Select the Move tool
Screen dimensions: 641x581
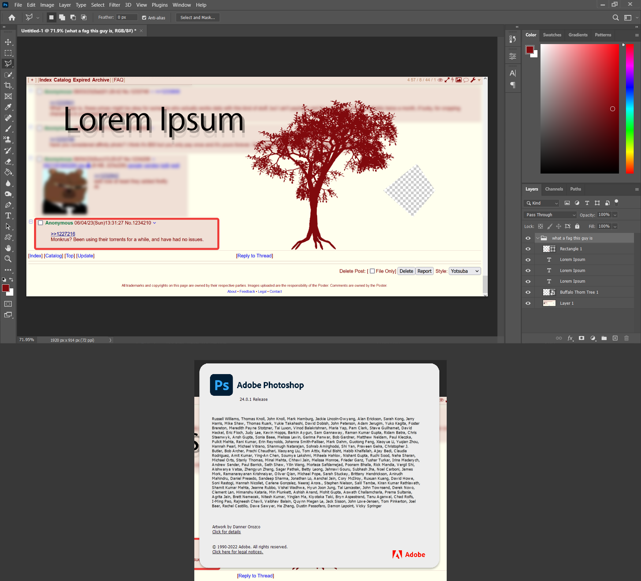(x=8, y=42)
